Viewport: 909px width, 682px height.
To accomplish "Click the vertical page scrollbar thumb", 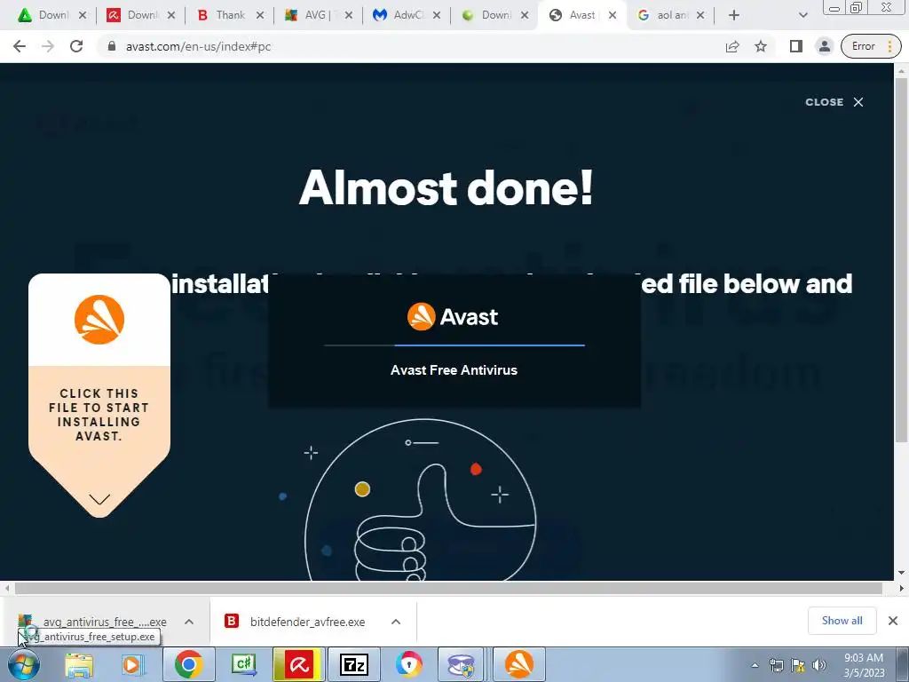I will click(x=902, y=260).
